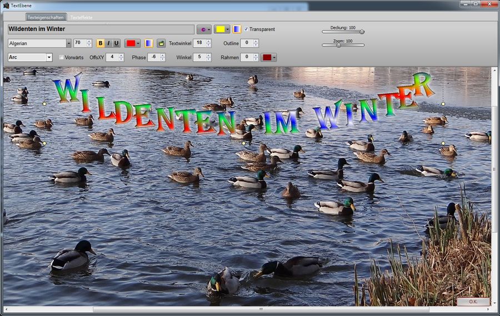Uncheck the Transparent checkbox
This screenshot has width=500, height=316.
coord(246,29)
